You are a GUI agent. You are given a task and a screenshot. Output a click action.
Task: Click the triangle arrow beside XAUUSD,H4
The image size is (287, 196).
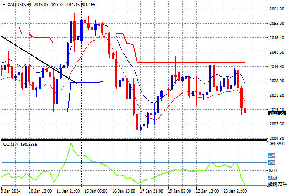4,4
